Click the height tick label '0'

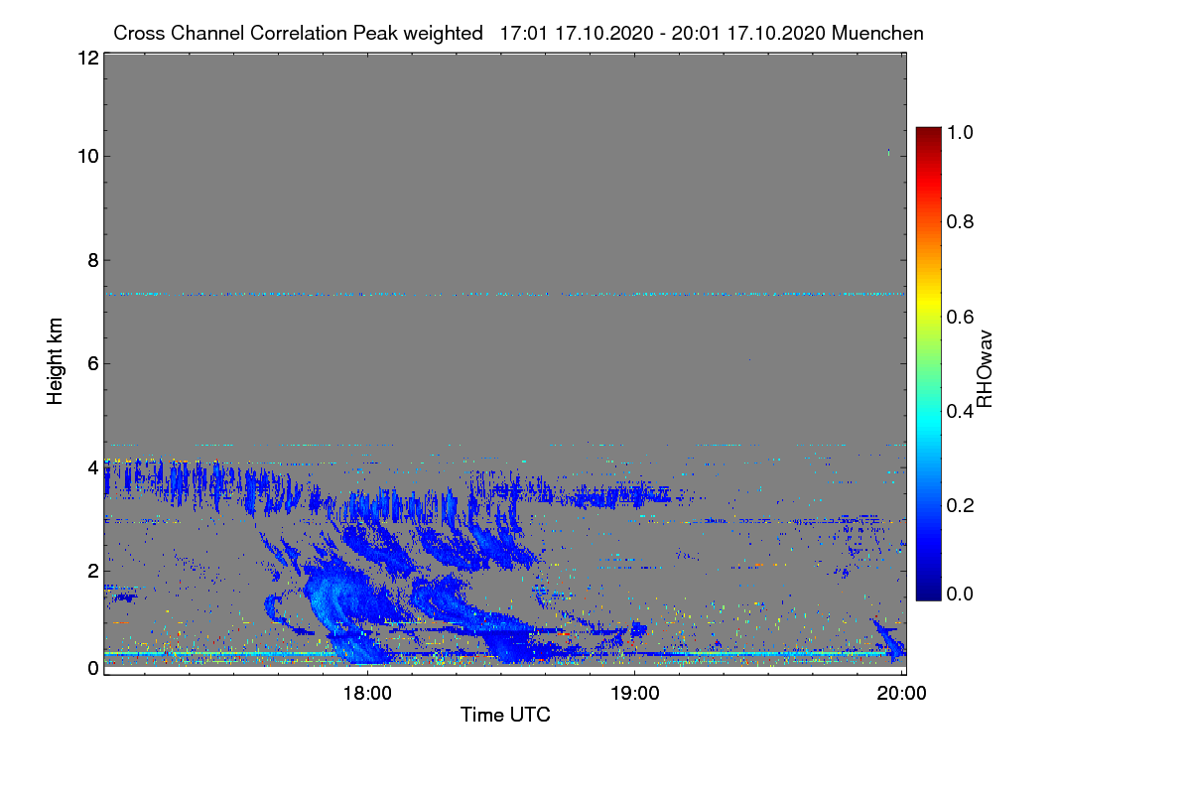[92, 668]
